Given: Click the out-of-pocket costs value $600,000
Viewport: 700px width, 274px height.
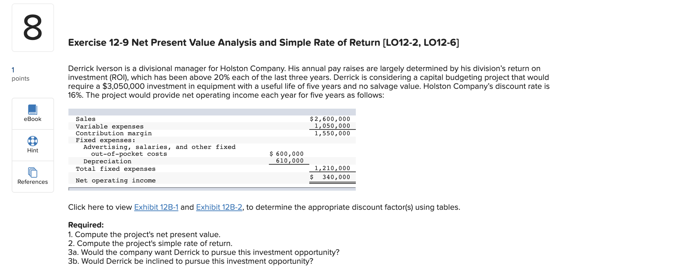Looking at the screenshot, I should (x=286, y=154).
